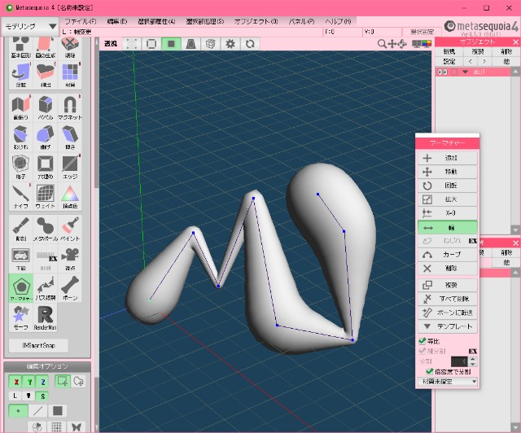Select the Armature (アーマチャー) tool
This screenshot has width=521, height=433.
click(x=20, y=288)
